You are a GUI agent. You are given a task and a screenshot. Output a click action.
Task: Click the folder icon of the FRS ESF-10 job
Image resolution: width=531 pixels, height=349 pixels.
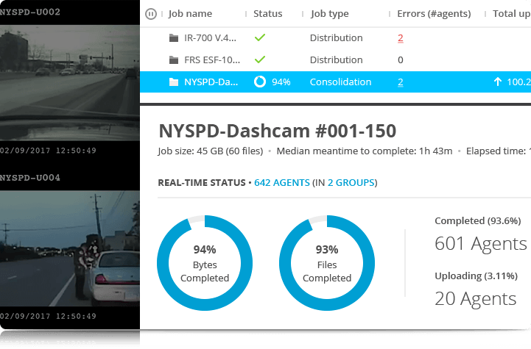click(174, 60)
